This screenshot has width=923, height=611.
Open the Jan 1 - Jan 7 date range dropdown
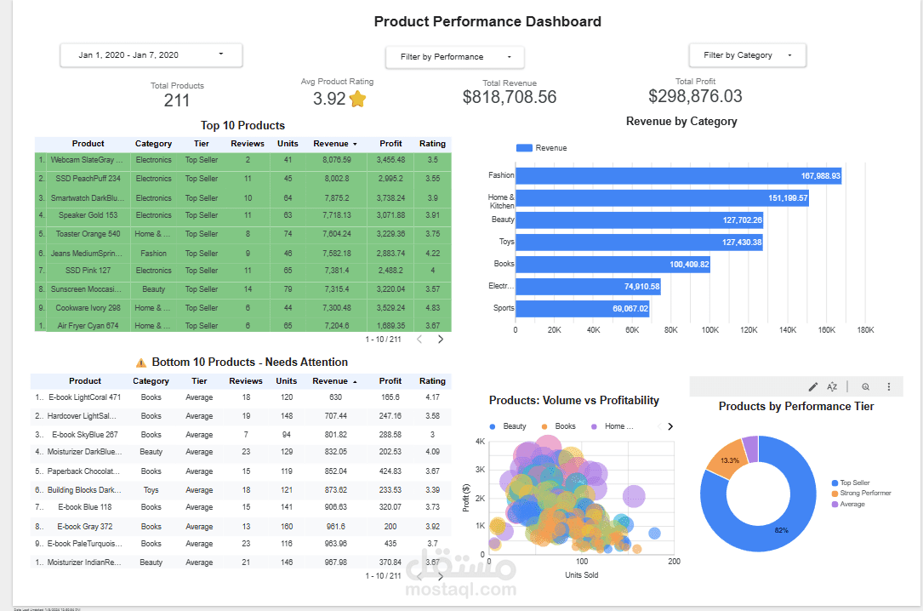tap(151, 54)
